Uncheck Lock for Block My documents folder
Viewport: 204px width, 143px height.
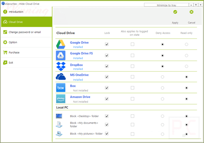107,125
